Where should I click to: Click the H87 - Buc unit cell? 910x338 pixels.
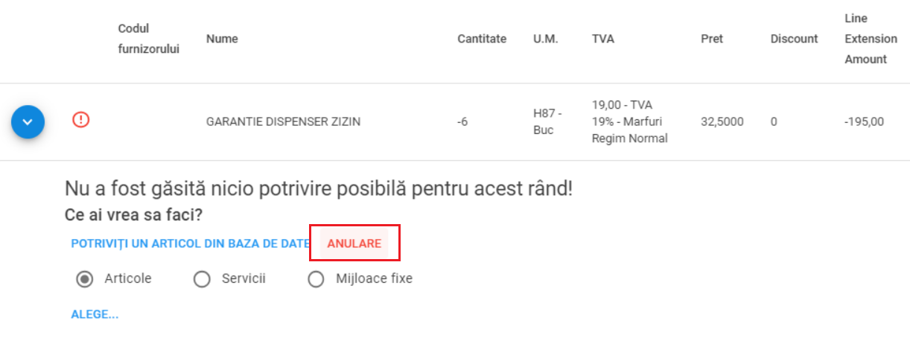point(547,121)
